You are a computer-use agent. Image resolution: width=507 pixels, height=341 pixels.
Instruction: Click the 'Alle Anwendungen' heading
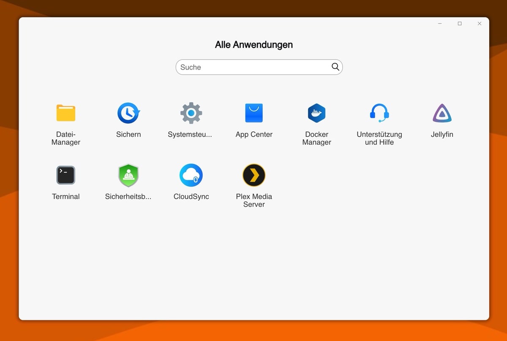click(253, 45)
